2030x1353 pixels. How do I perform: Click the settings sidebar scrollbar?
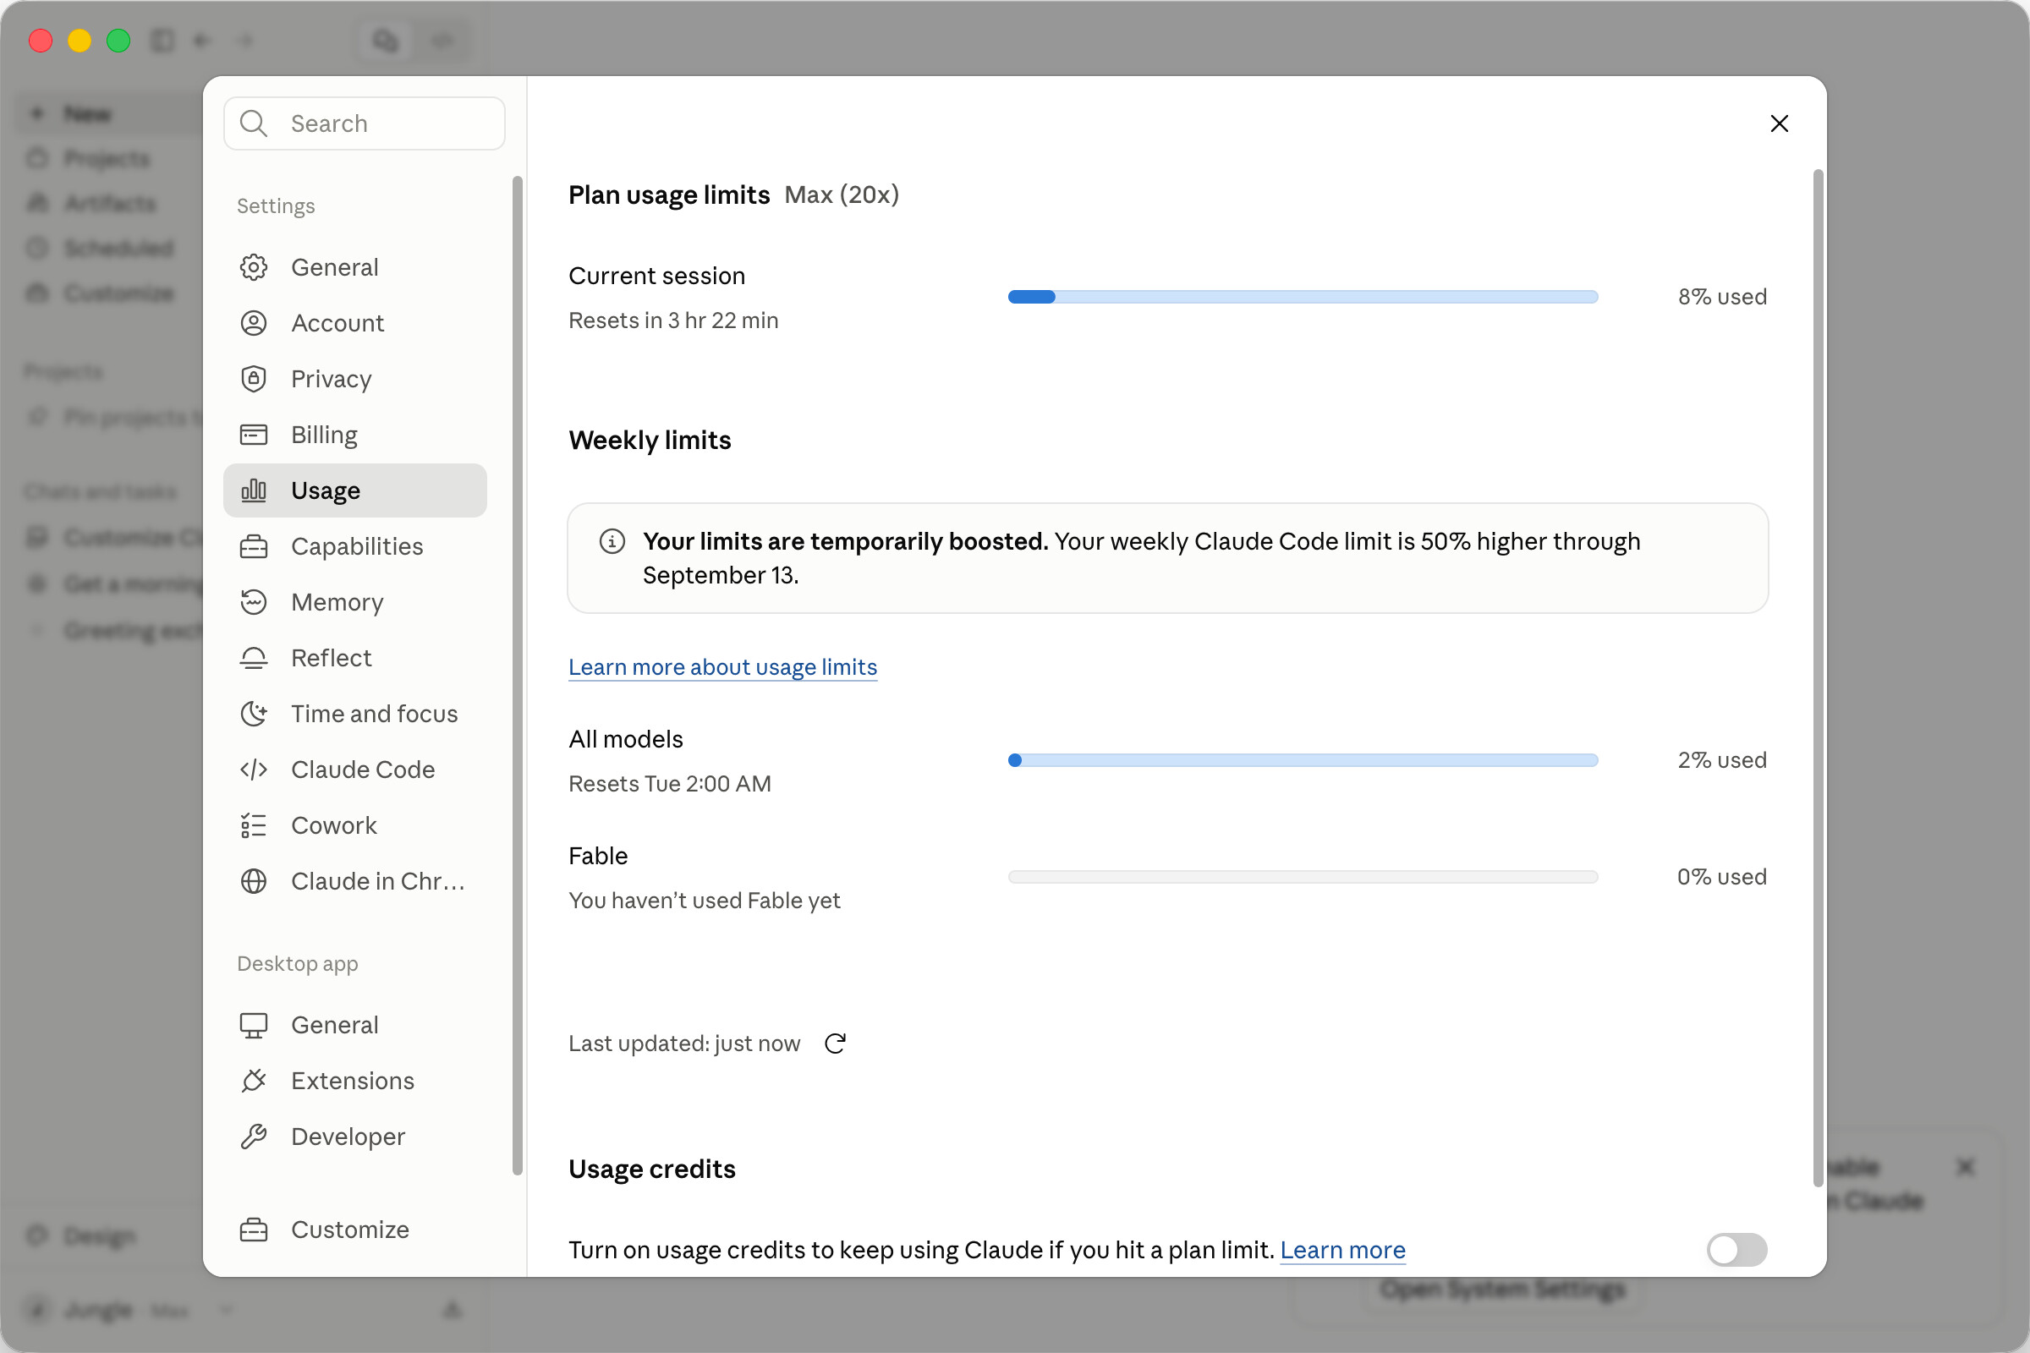click(x=517, y=676)
